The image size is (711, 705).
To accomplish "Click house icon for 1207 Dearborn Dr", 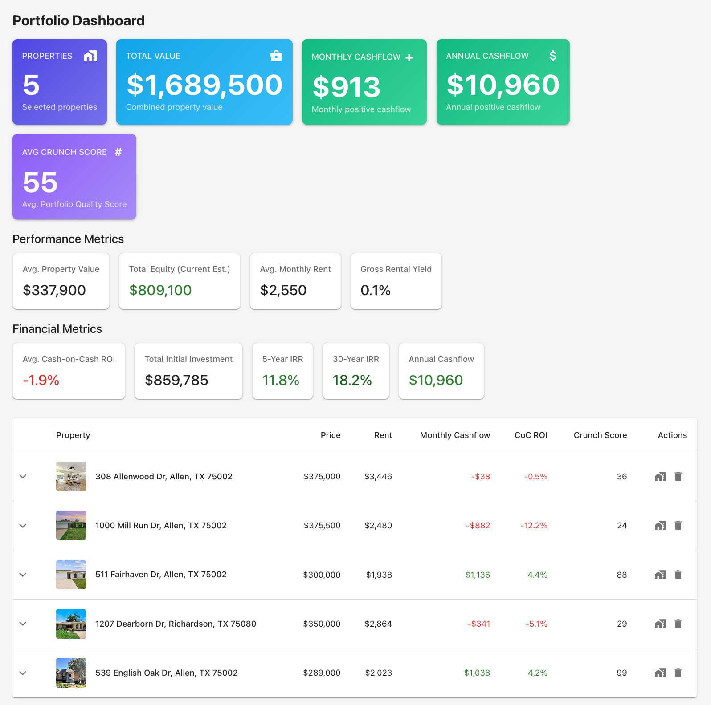I will click(660, 624).
